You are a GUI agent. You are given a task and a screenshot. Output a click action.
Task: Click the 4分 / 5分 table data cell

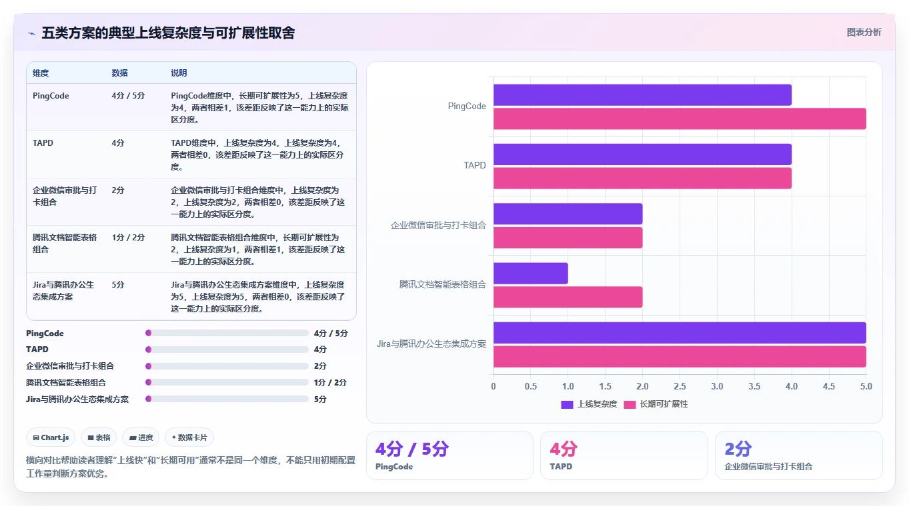click(x=128, y=96)
